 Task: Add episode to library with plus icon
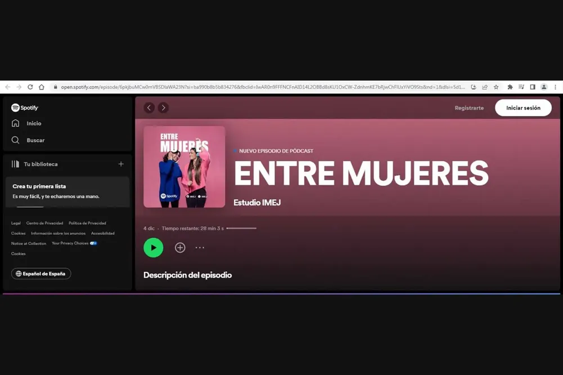coord(180,248)
